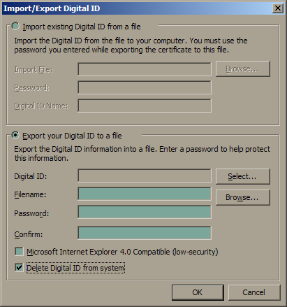The width and height of the screenshot is (287, 307).
Task: Select Export your Digital ID radio button
Action: click(15, 135)
